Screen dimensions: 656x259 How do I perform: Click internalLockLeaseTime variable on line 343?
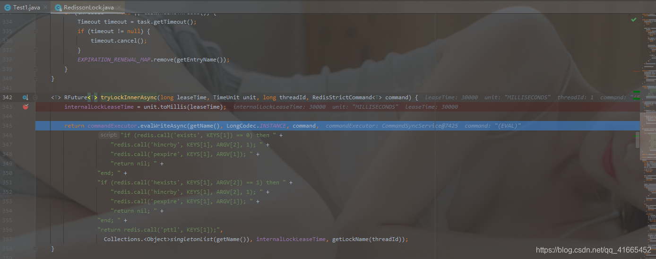pos(99,107)
